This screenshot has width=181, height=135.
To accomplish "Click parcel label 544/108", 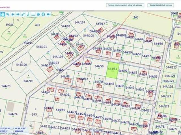I will 89,36.
